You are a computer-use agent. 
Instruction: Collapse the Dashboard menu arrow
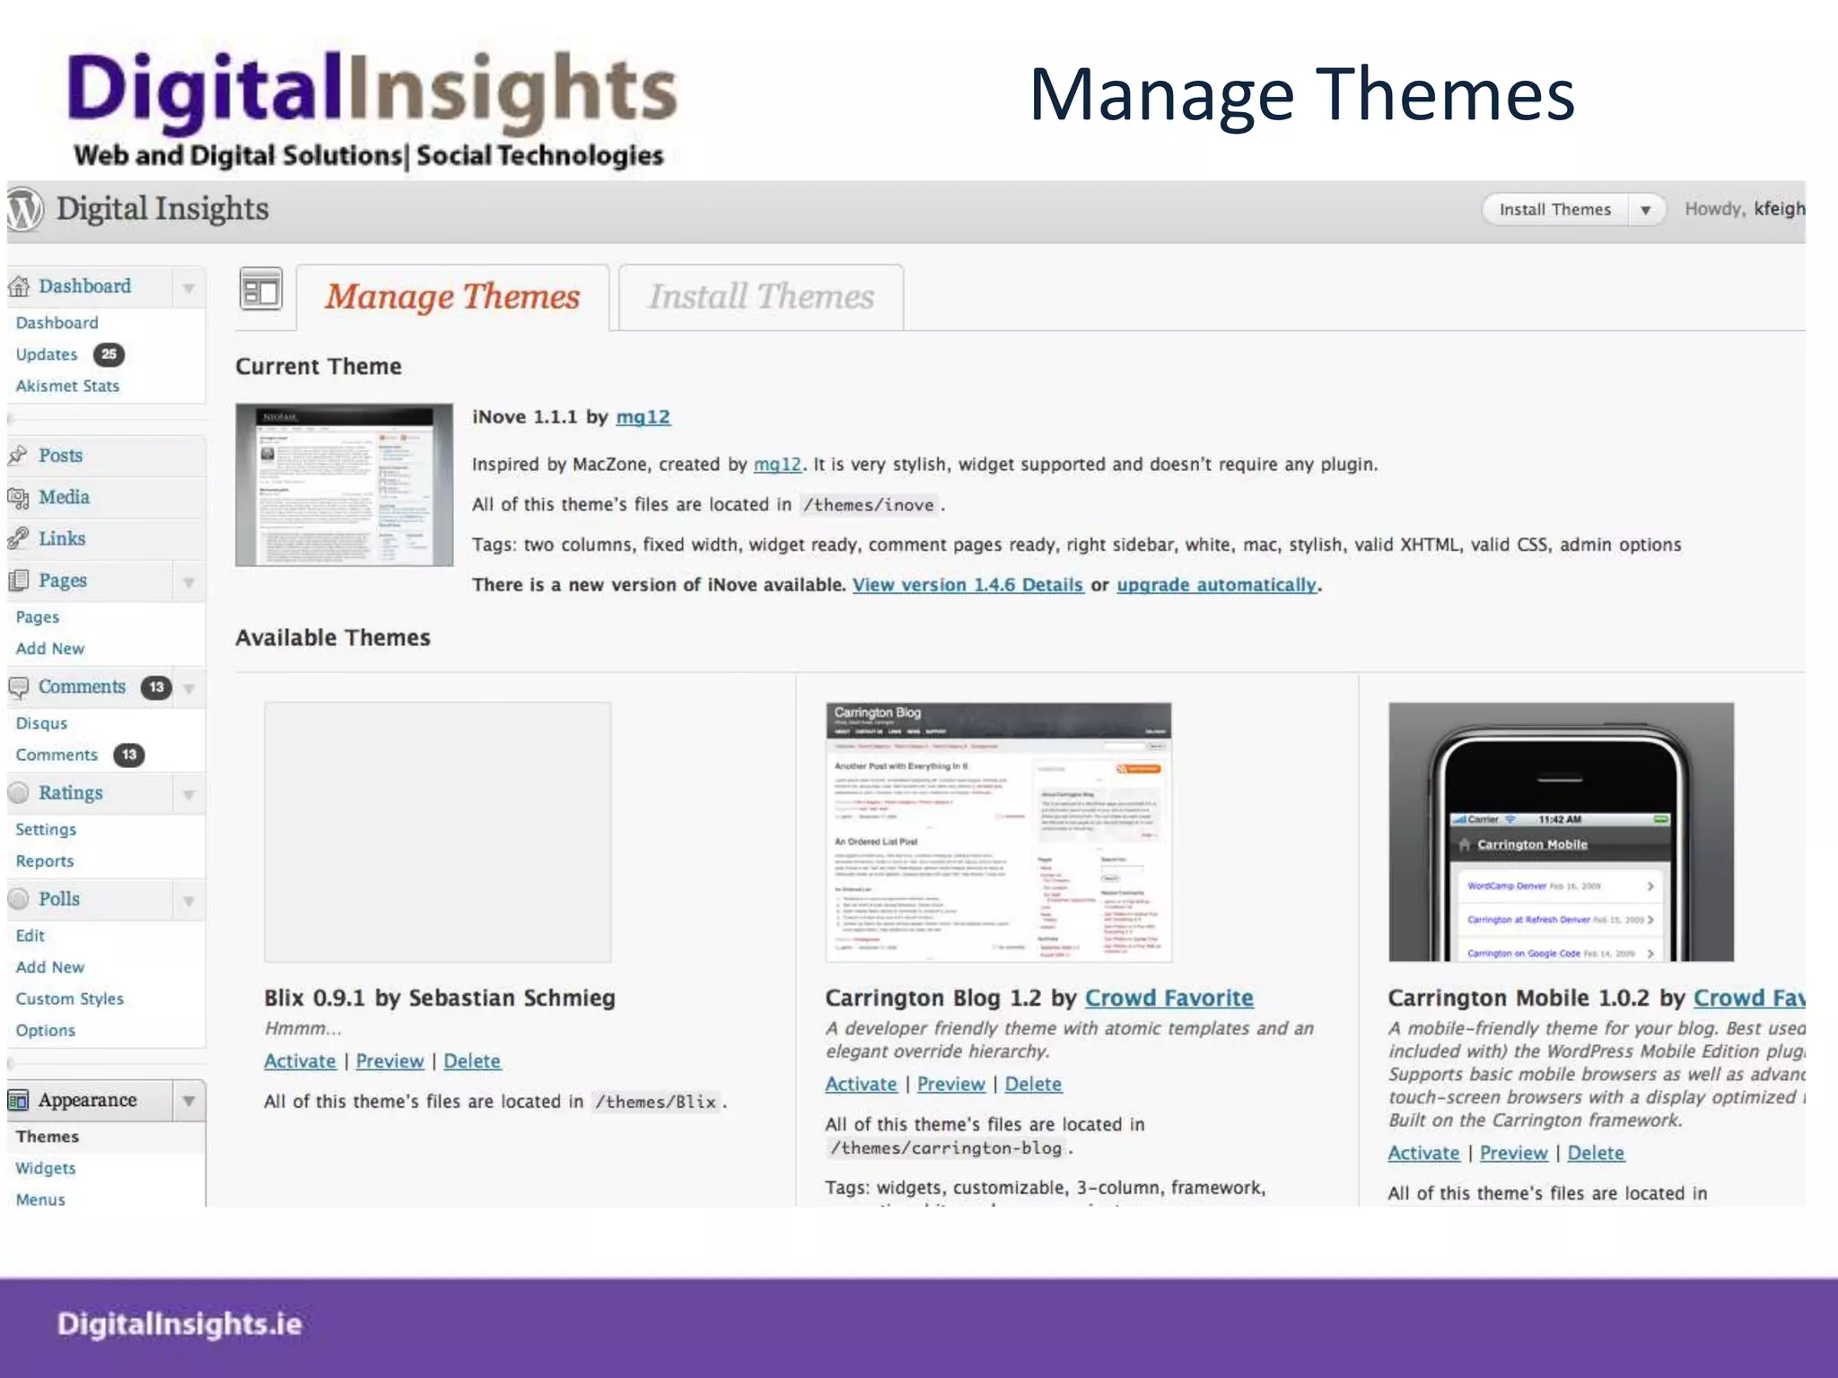188,288
